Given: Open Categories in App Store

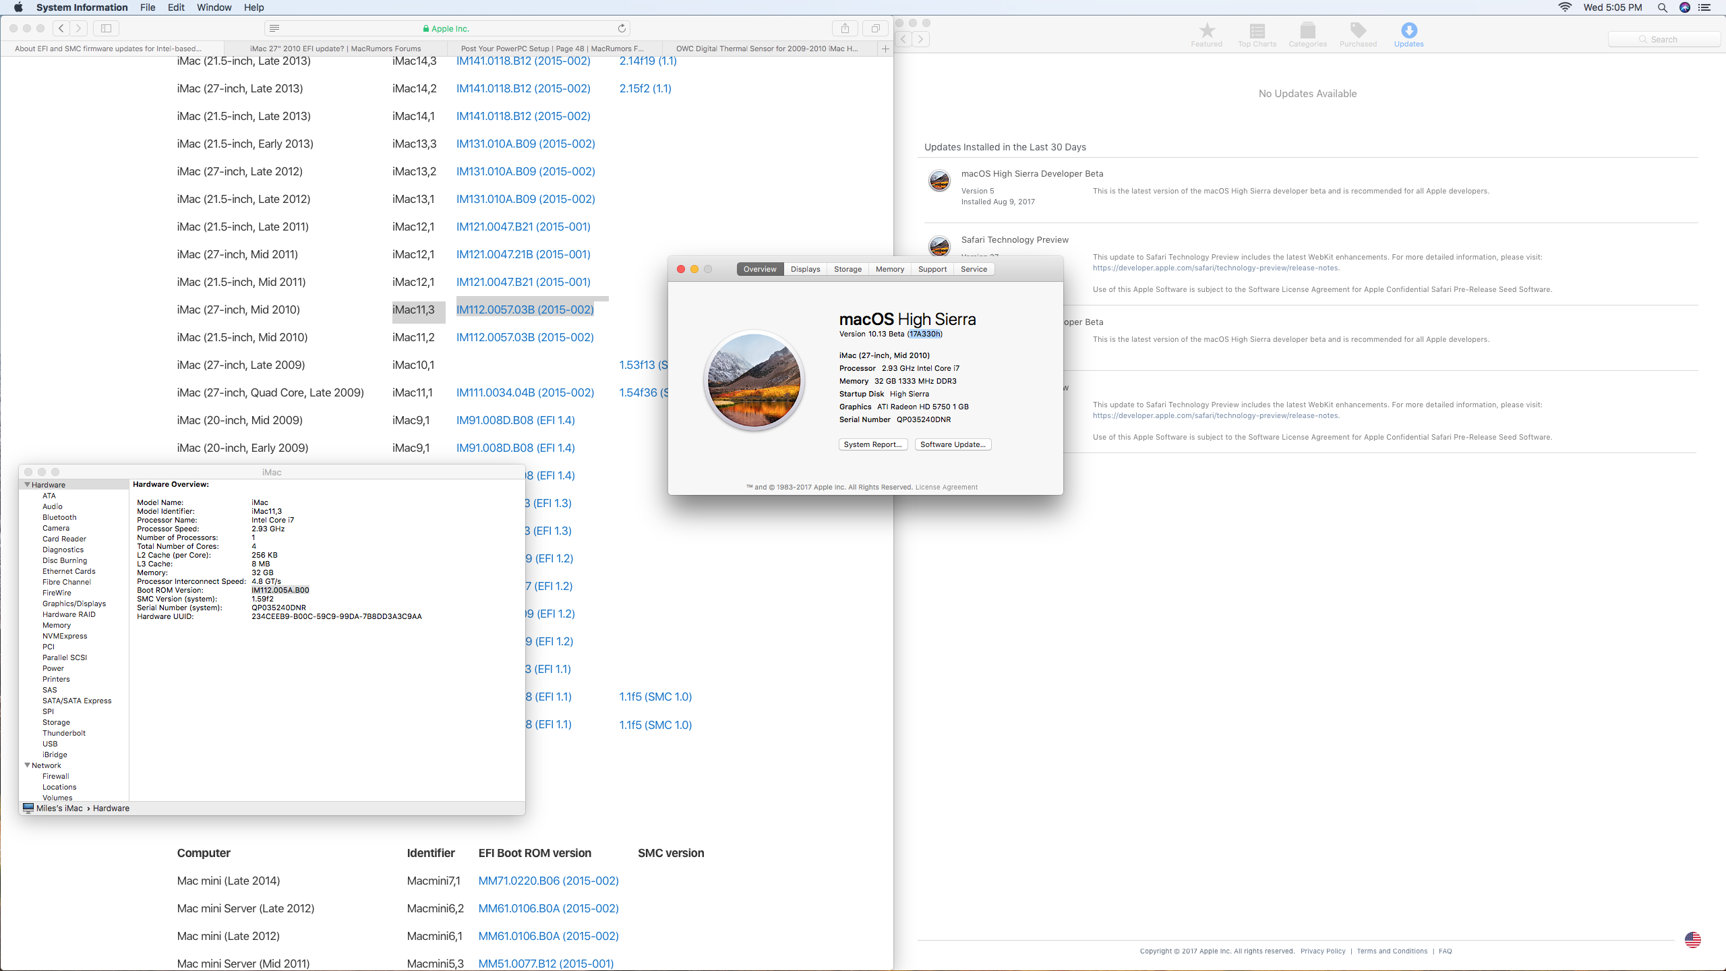Looking at the screenshot, I should 1307,35.
